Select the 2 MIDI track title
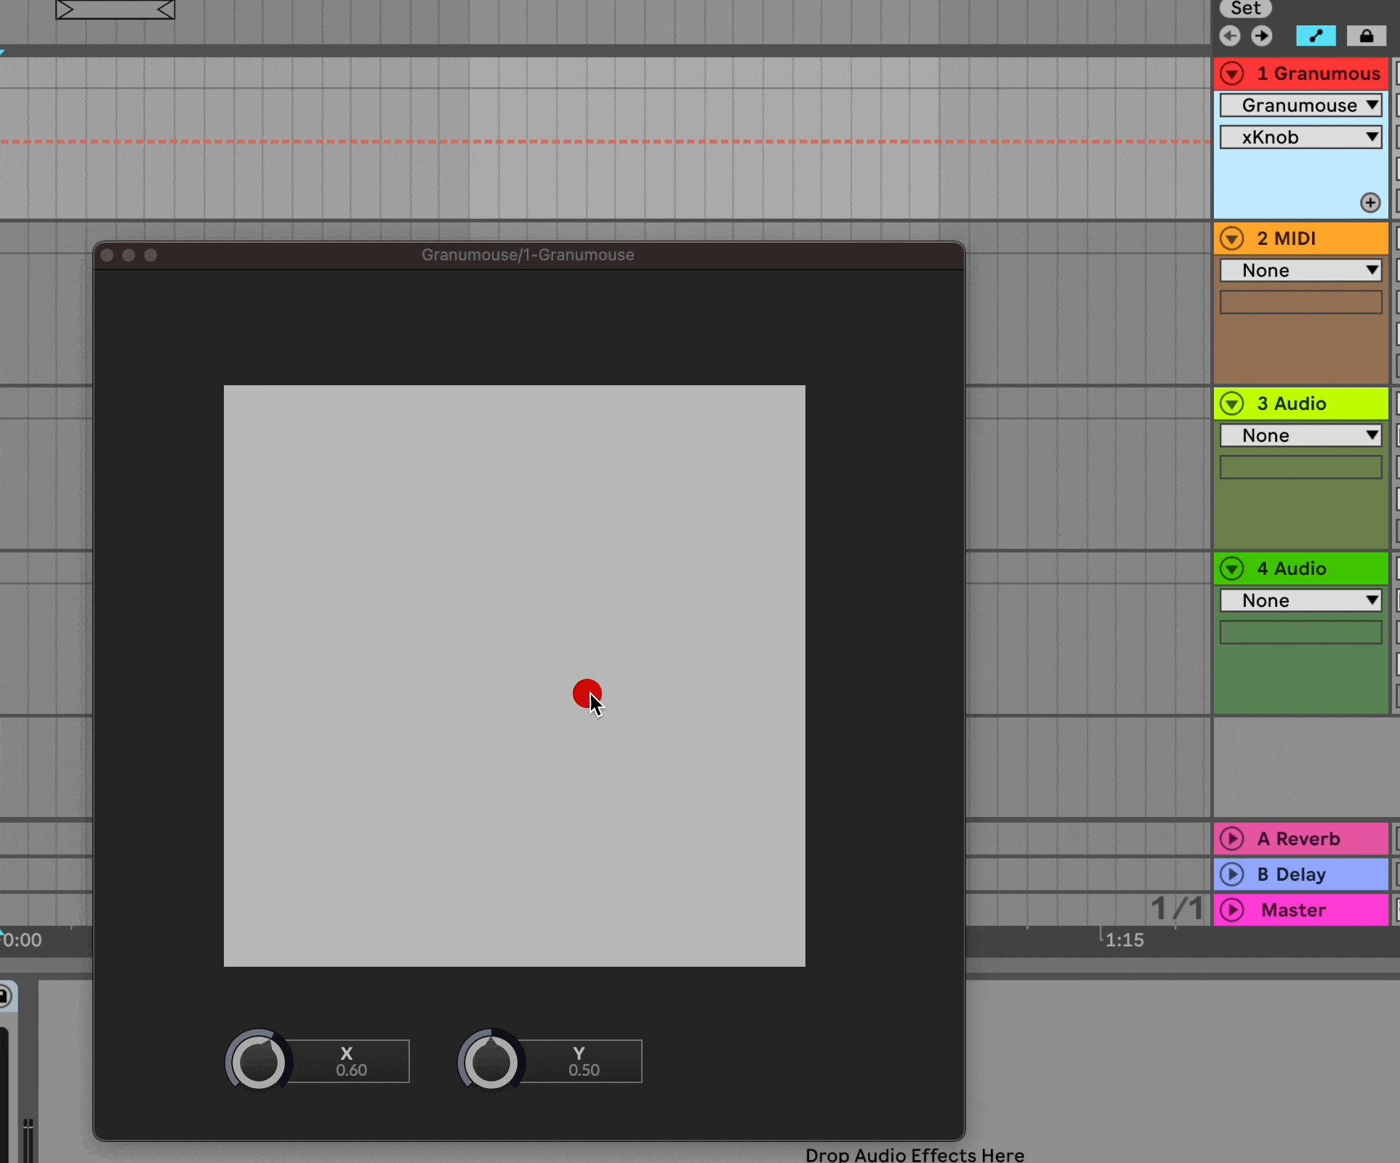Image resolution: width=1400 pixels, height=1163 pixels. point(1287,238)
